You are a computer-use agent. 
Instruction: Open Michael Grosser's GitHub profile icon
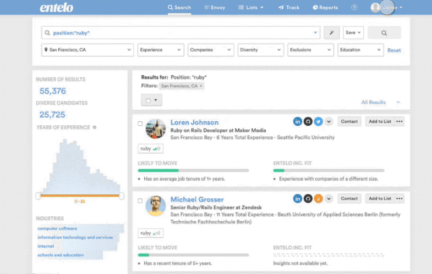[x=308, y=198]
